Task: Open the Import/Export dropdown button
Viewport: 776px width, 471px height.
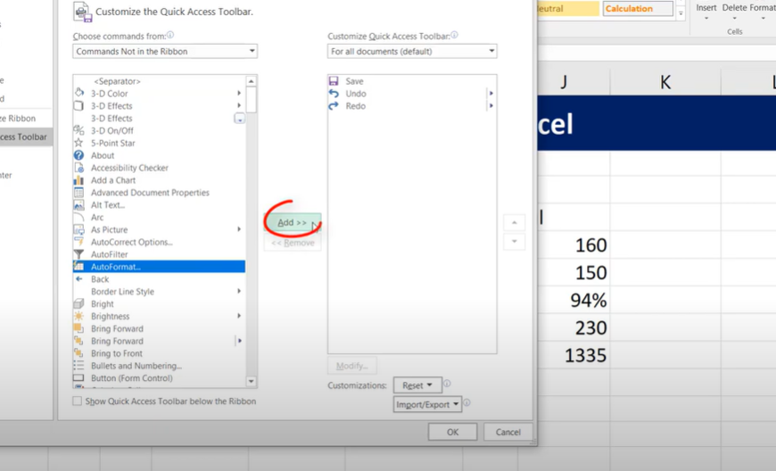Action: (427, 404)
